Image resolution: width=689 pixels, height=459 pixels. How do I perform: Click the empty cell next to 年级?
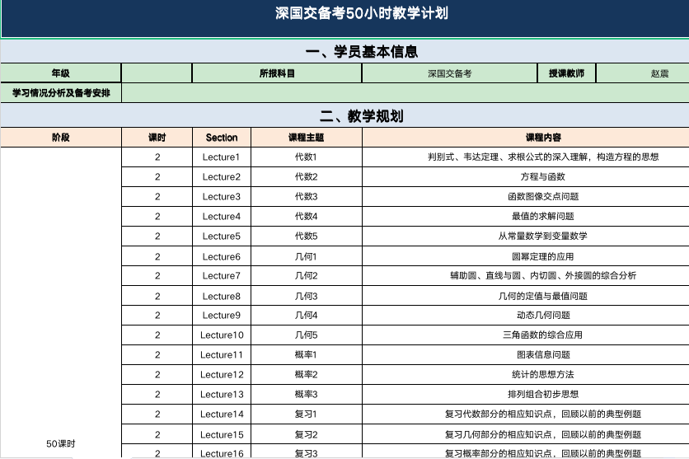tap(157, 73)
